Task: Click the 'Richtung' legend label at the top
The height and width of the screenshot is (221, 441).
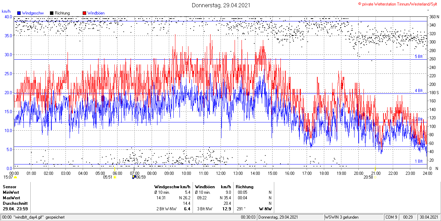Action: pyautogui.click(x=62, y=13)
